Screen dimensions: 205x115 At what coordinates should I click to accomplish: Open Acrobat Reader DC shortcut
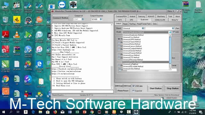5,37
